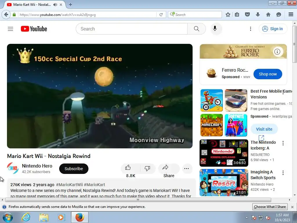This screenshot has width=297, height=223.
Task: Open ad info icon on Ferrero banner
Action: tap(277, 52)
